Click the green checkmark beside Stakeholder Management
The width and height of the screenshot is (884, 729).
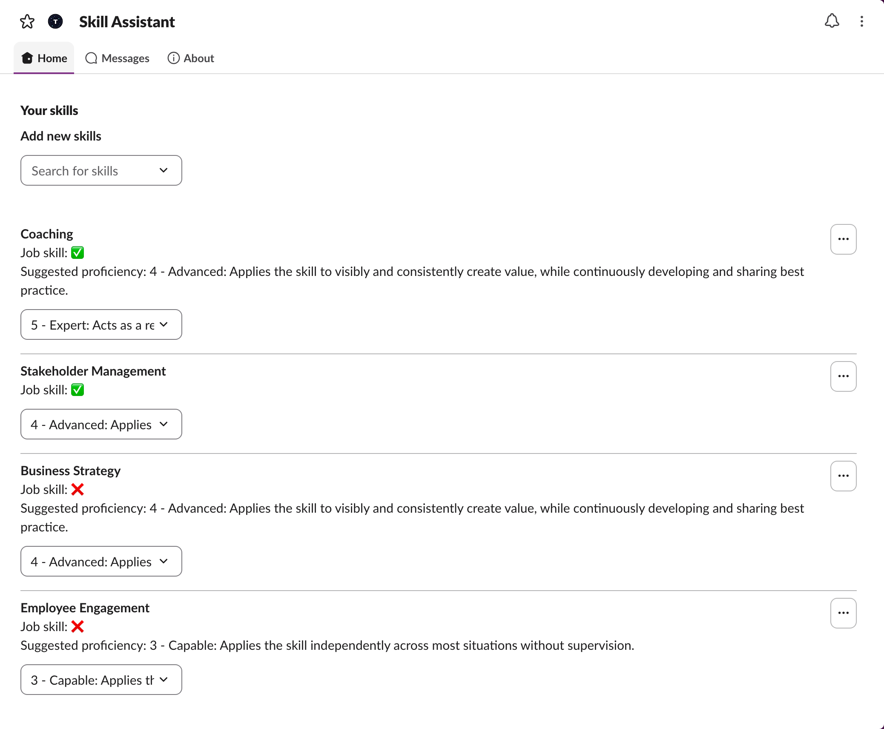77,390
